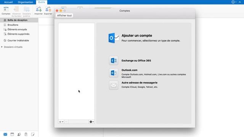Select Autre adresse de messagerie envelope icon
This screenshot has width=244, height=137.
[114, 85]
